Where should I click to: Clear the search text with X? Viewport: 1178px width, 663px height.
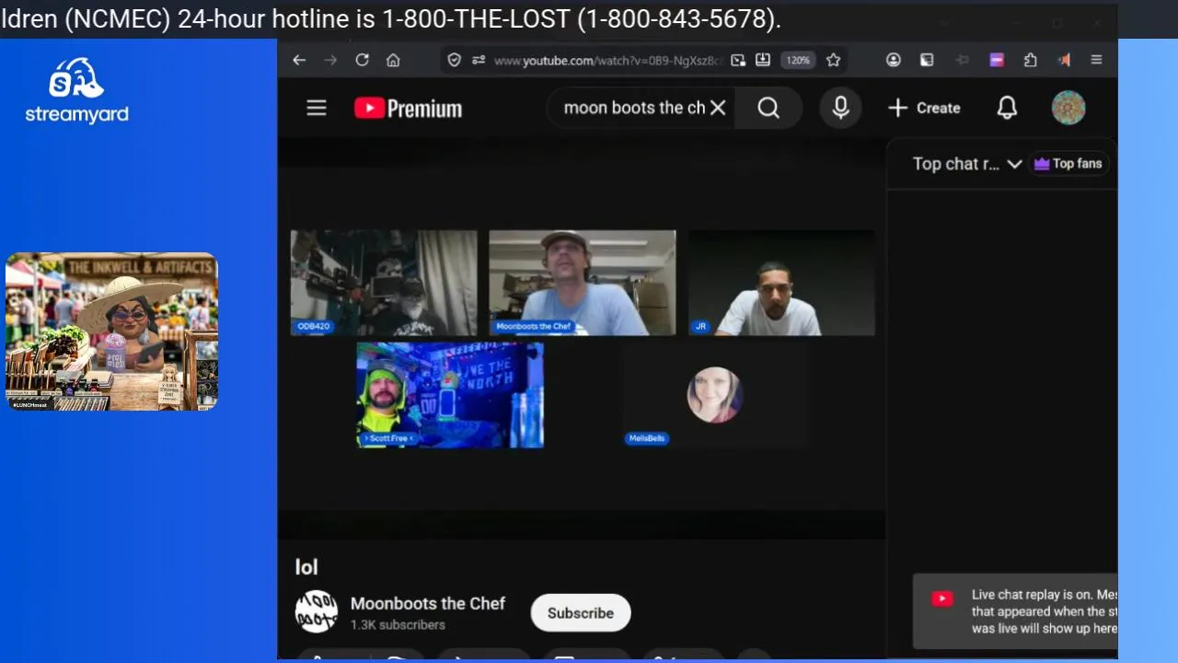click(x=718, y=108)
